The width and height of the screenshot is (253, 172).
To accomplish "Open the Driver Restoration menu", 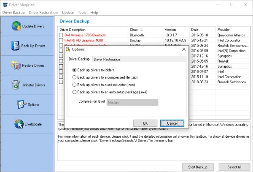I will tap(43, 12).
